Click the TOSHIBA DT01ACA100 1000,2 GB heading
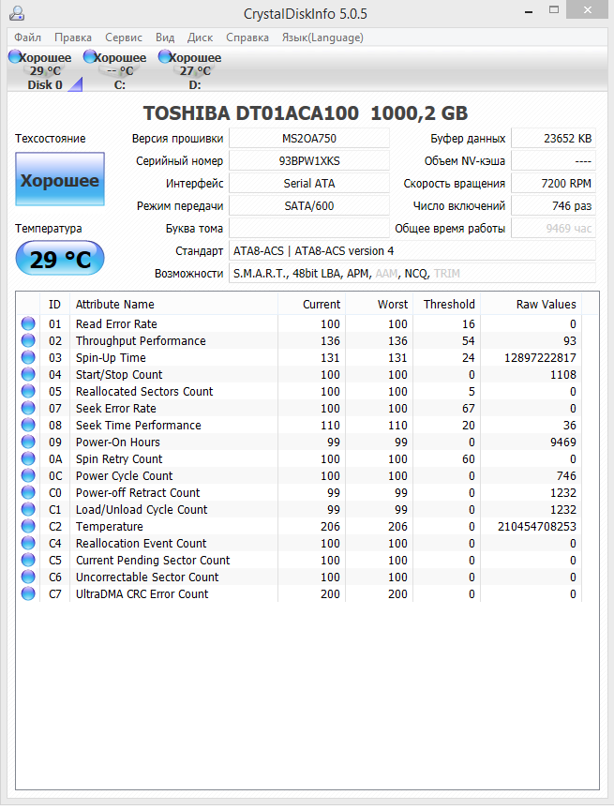 coord(306,113)
